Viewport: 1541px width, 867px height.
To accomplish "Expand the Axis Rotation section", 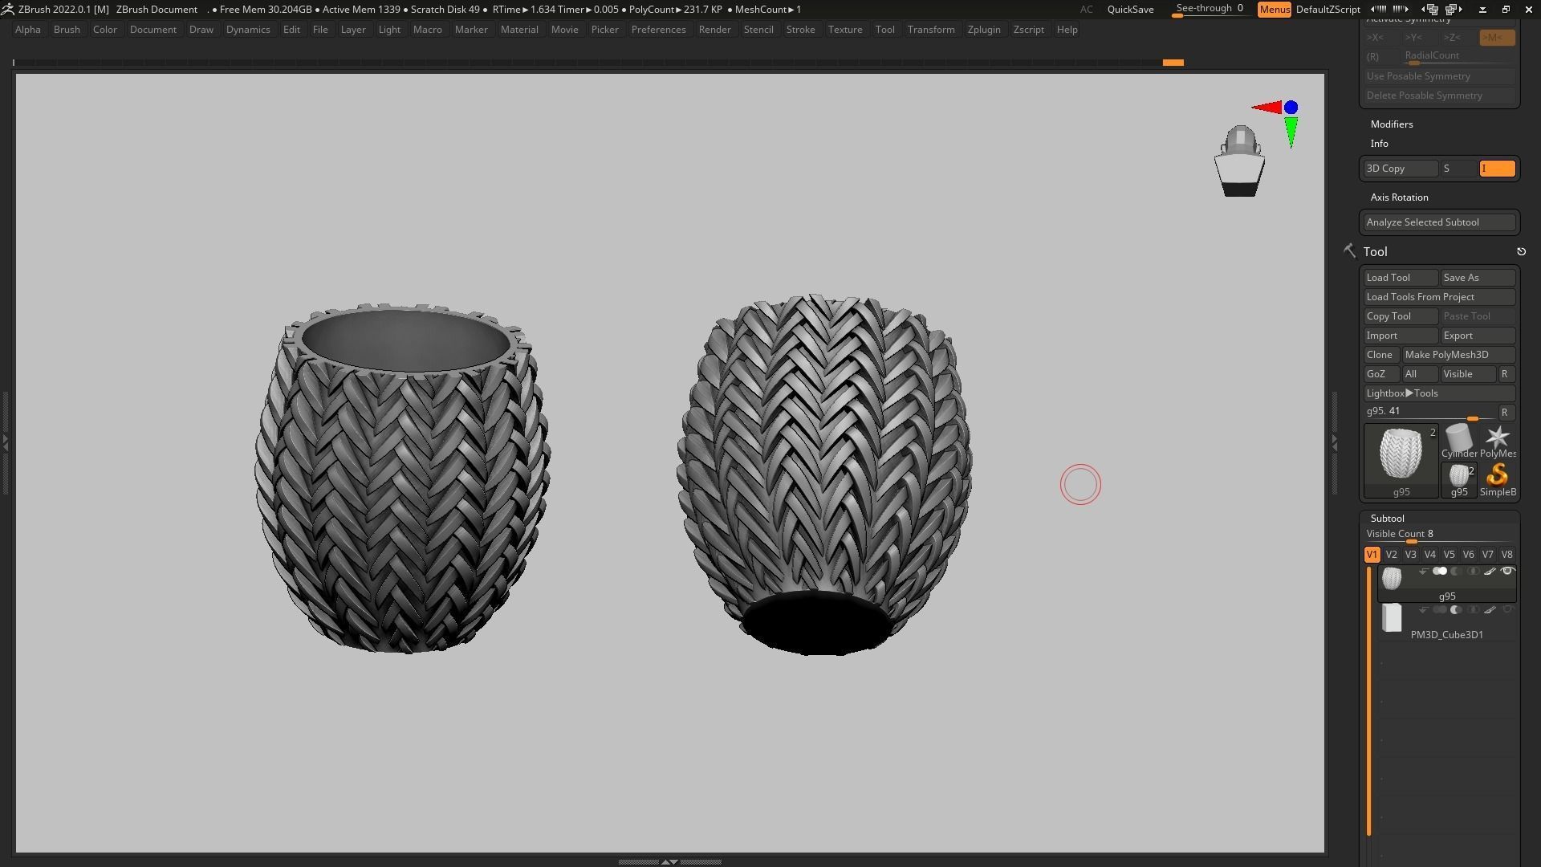I will click(1399, 197).
